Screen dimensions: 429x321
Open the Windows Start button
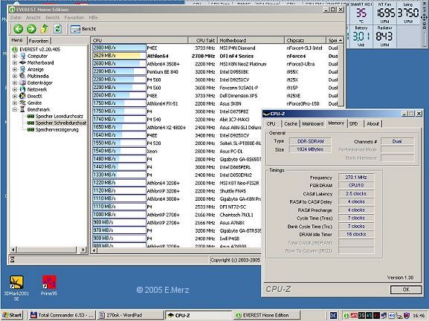coord(12,315)
